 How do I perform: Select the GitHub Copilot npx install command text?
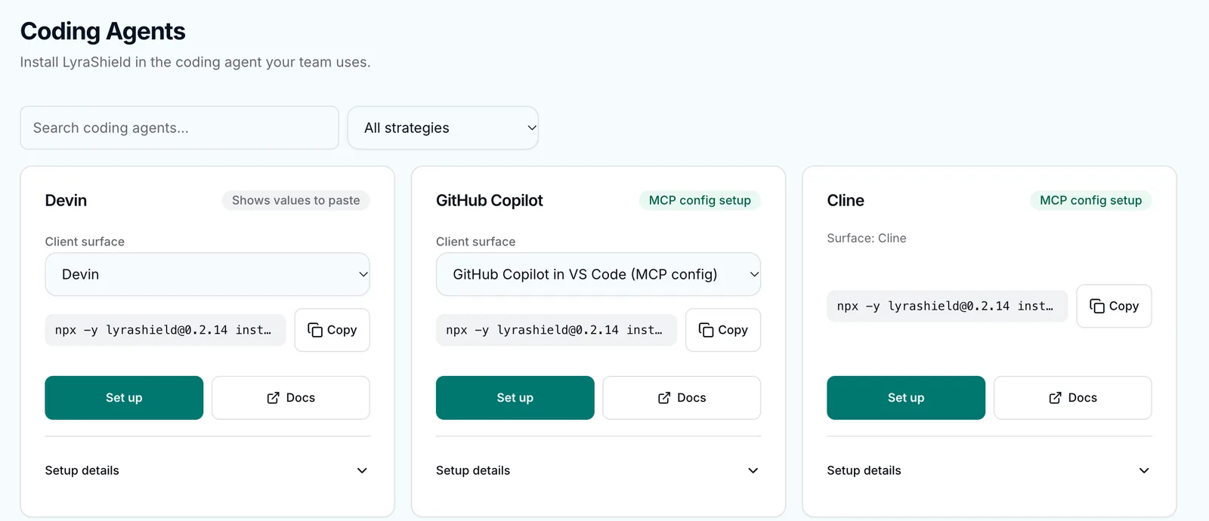click(x=556, y=330)
